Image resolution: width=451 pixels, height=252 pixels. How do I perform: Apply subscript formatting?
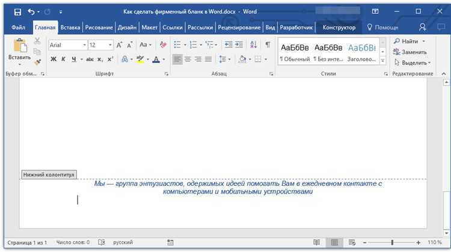[x=100, y=60]
